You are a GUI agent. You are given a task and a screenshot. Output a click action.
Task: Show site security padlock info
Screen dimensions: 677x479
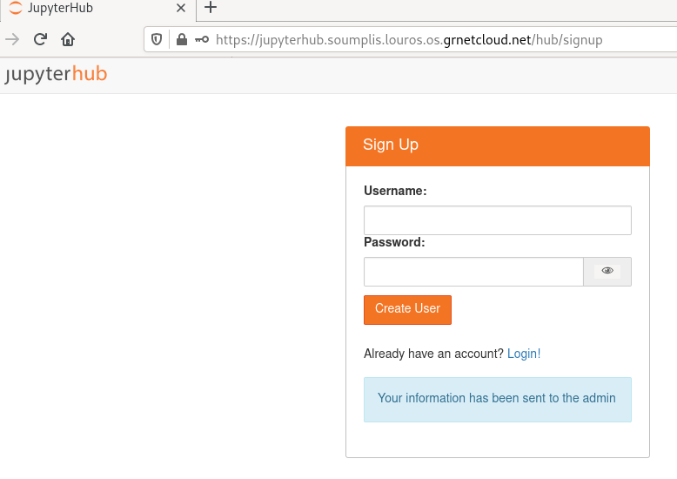(x=182, y=39)
